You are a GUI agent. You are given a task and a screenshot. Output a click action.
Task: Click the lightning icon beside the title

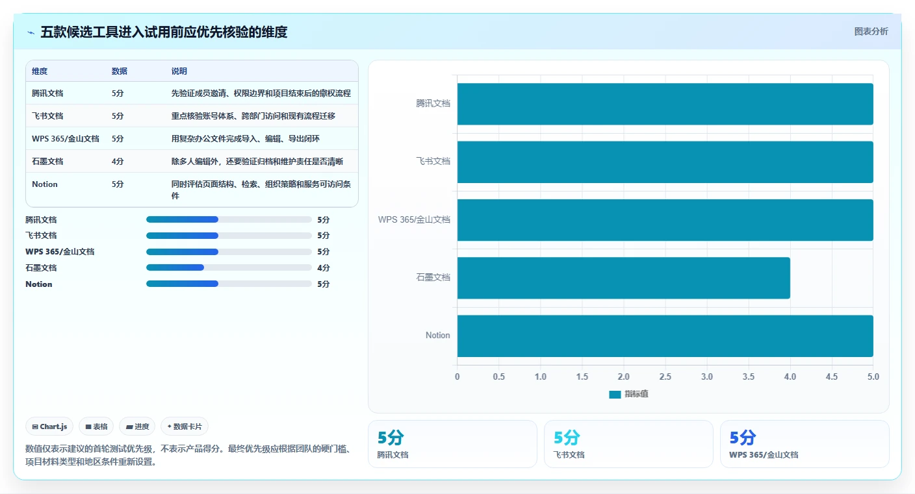pyautogui.click(x=31, y=32)
